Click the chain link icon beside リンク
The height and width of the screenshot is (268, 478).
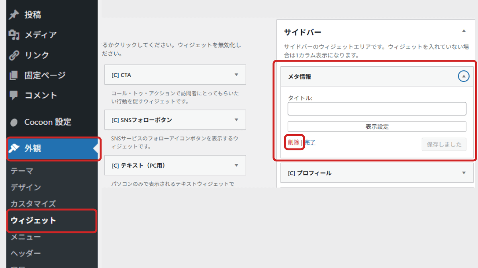coord(14,55)
